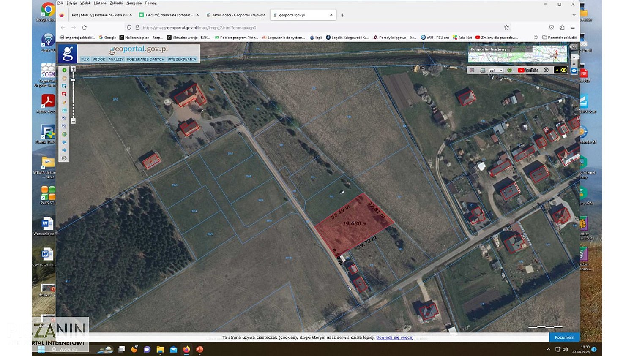
Task: Show hidden system tray icons chevron
Action: [x=548, y=349]
